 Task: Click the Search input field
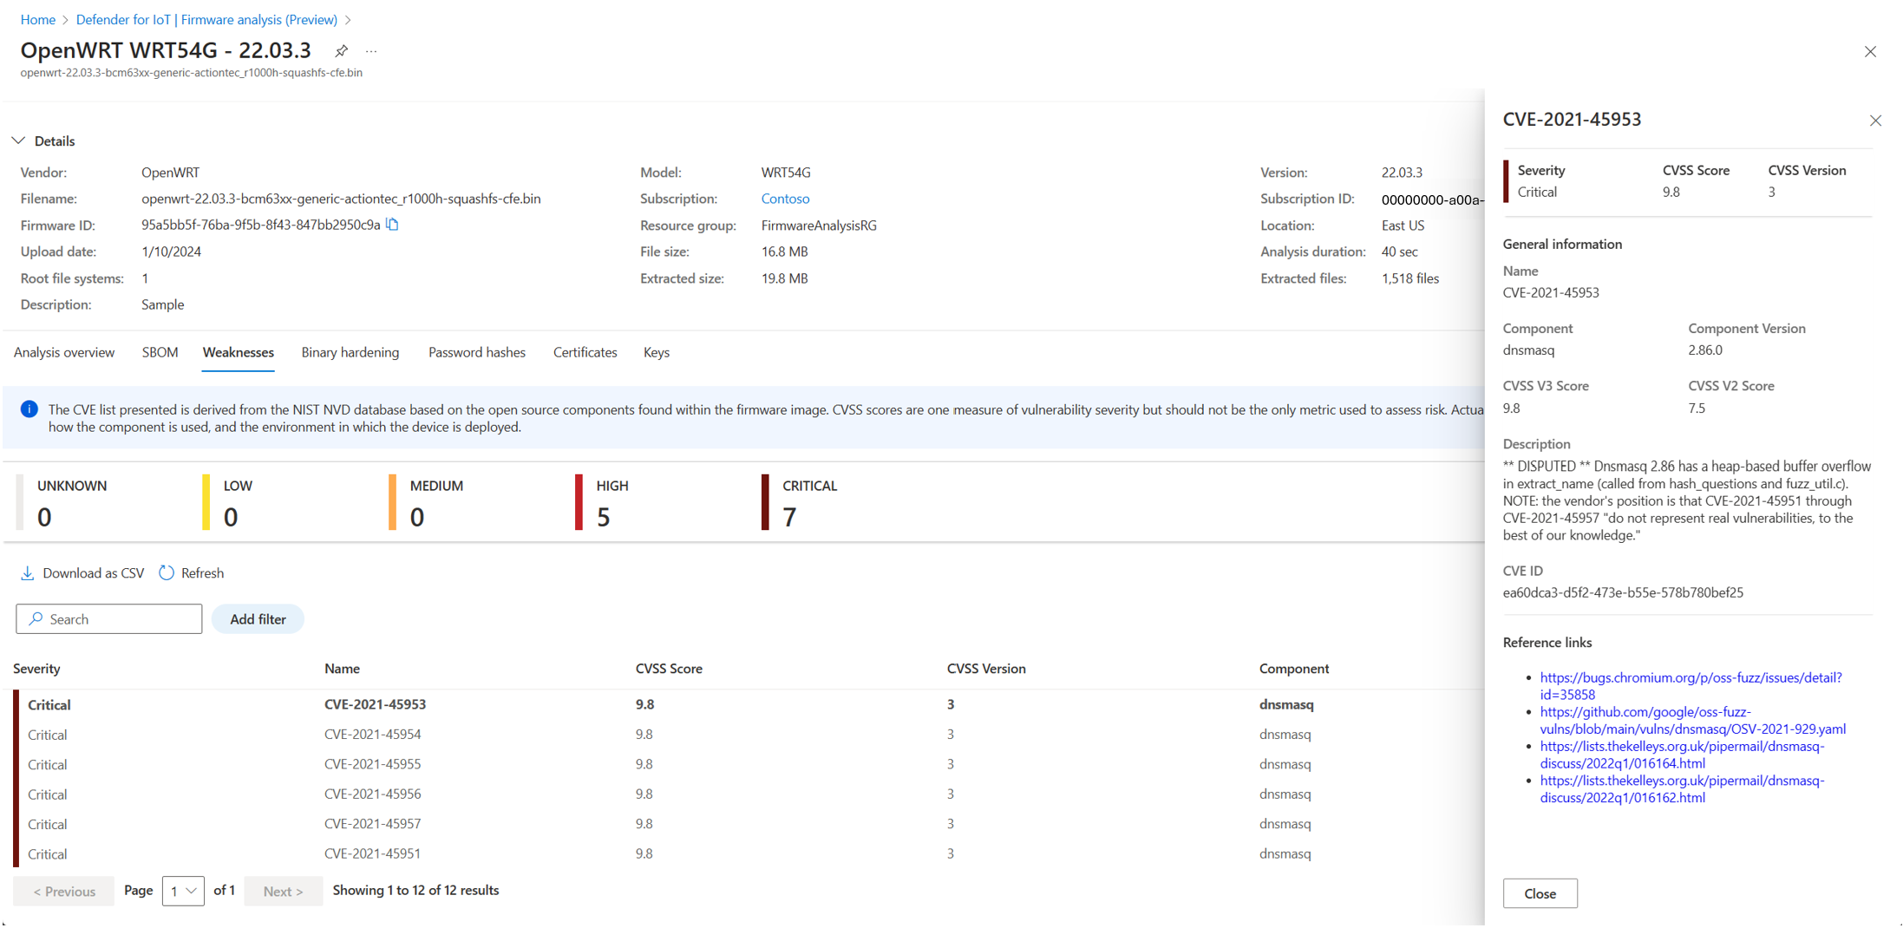coord(109,619)
